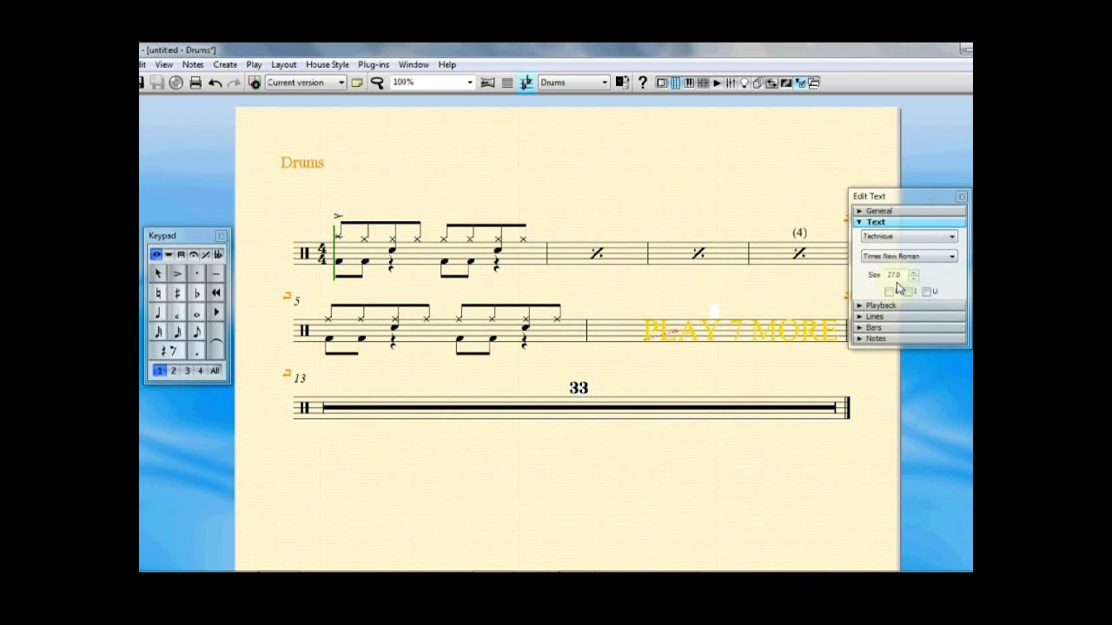Select the flat sign on the Keypad
The image size is (1112, 625).
pos(197,293)
